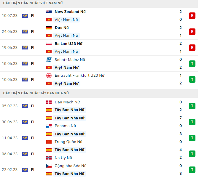
Task: Open the Eintracht Frankfurt U20 Nữ link
Action: [x=79, y=76]
